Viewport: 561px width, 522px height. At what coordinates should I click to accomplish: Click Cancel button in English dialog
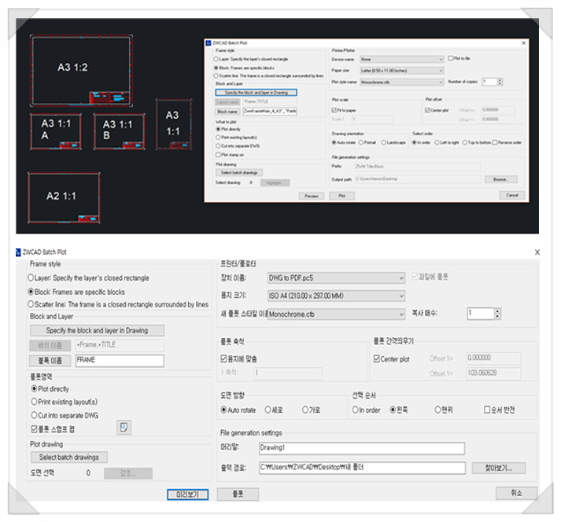[512, 195]
